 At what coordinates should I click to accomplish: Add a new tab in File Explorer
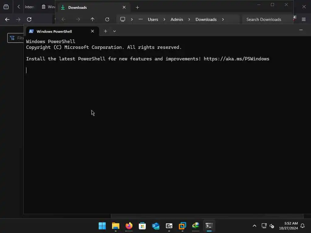tap(137, 7)
